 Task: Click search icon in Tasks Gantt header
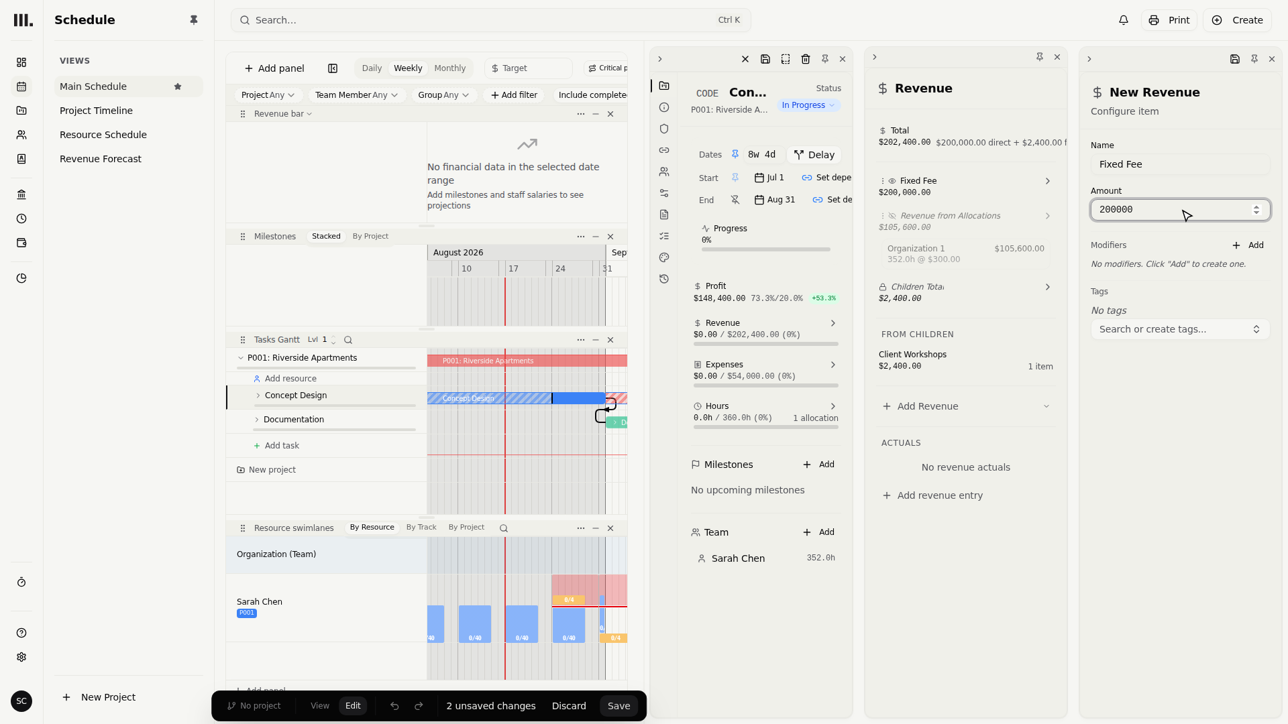click(348, 340)
